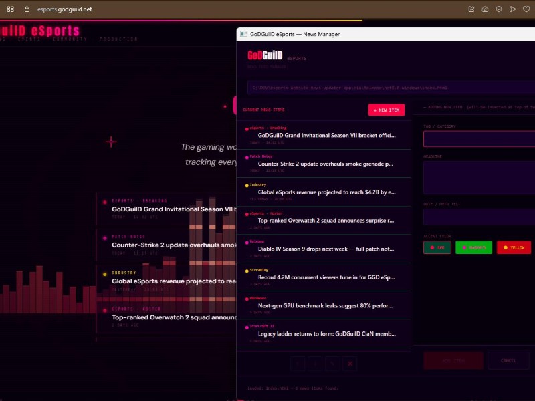Click the browser shield protection icon

499,9
